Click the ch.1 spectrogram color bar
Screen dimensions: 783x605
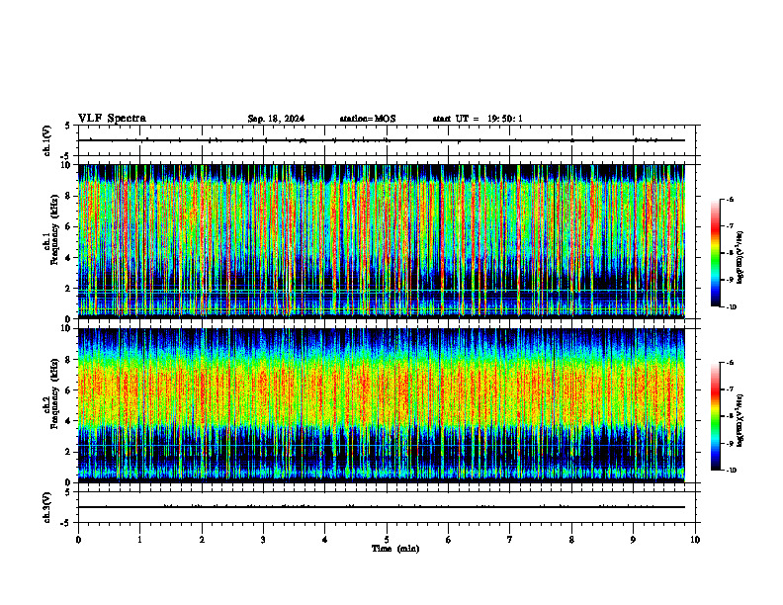(x=715, y=253)
